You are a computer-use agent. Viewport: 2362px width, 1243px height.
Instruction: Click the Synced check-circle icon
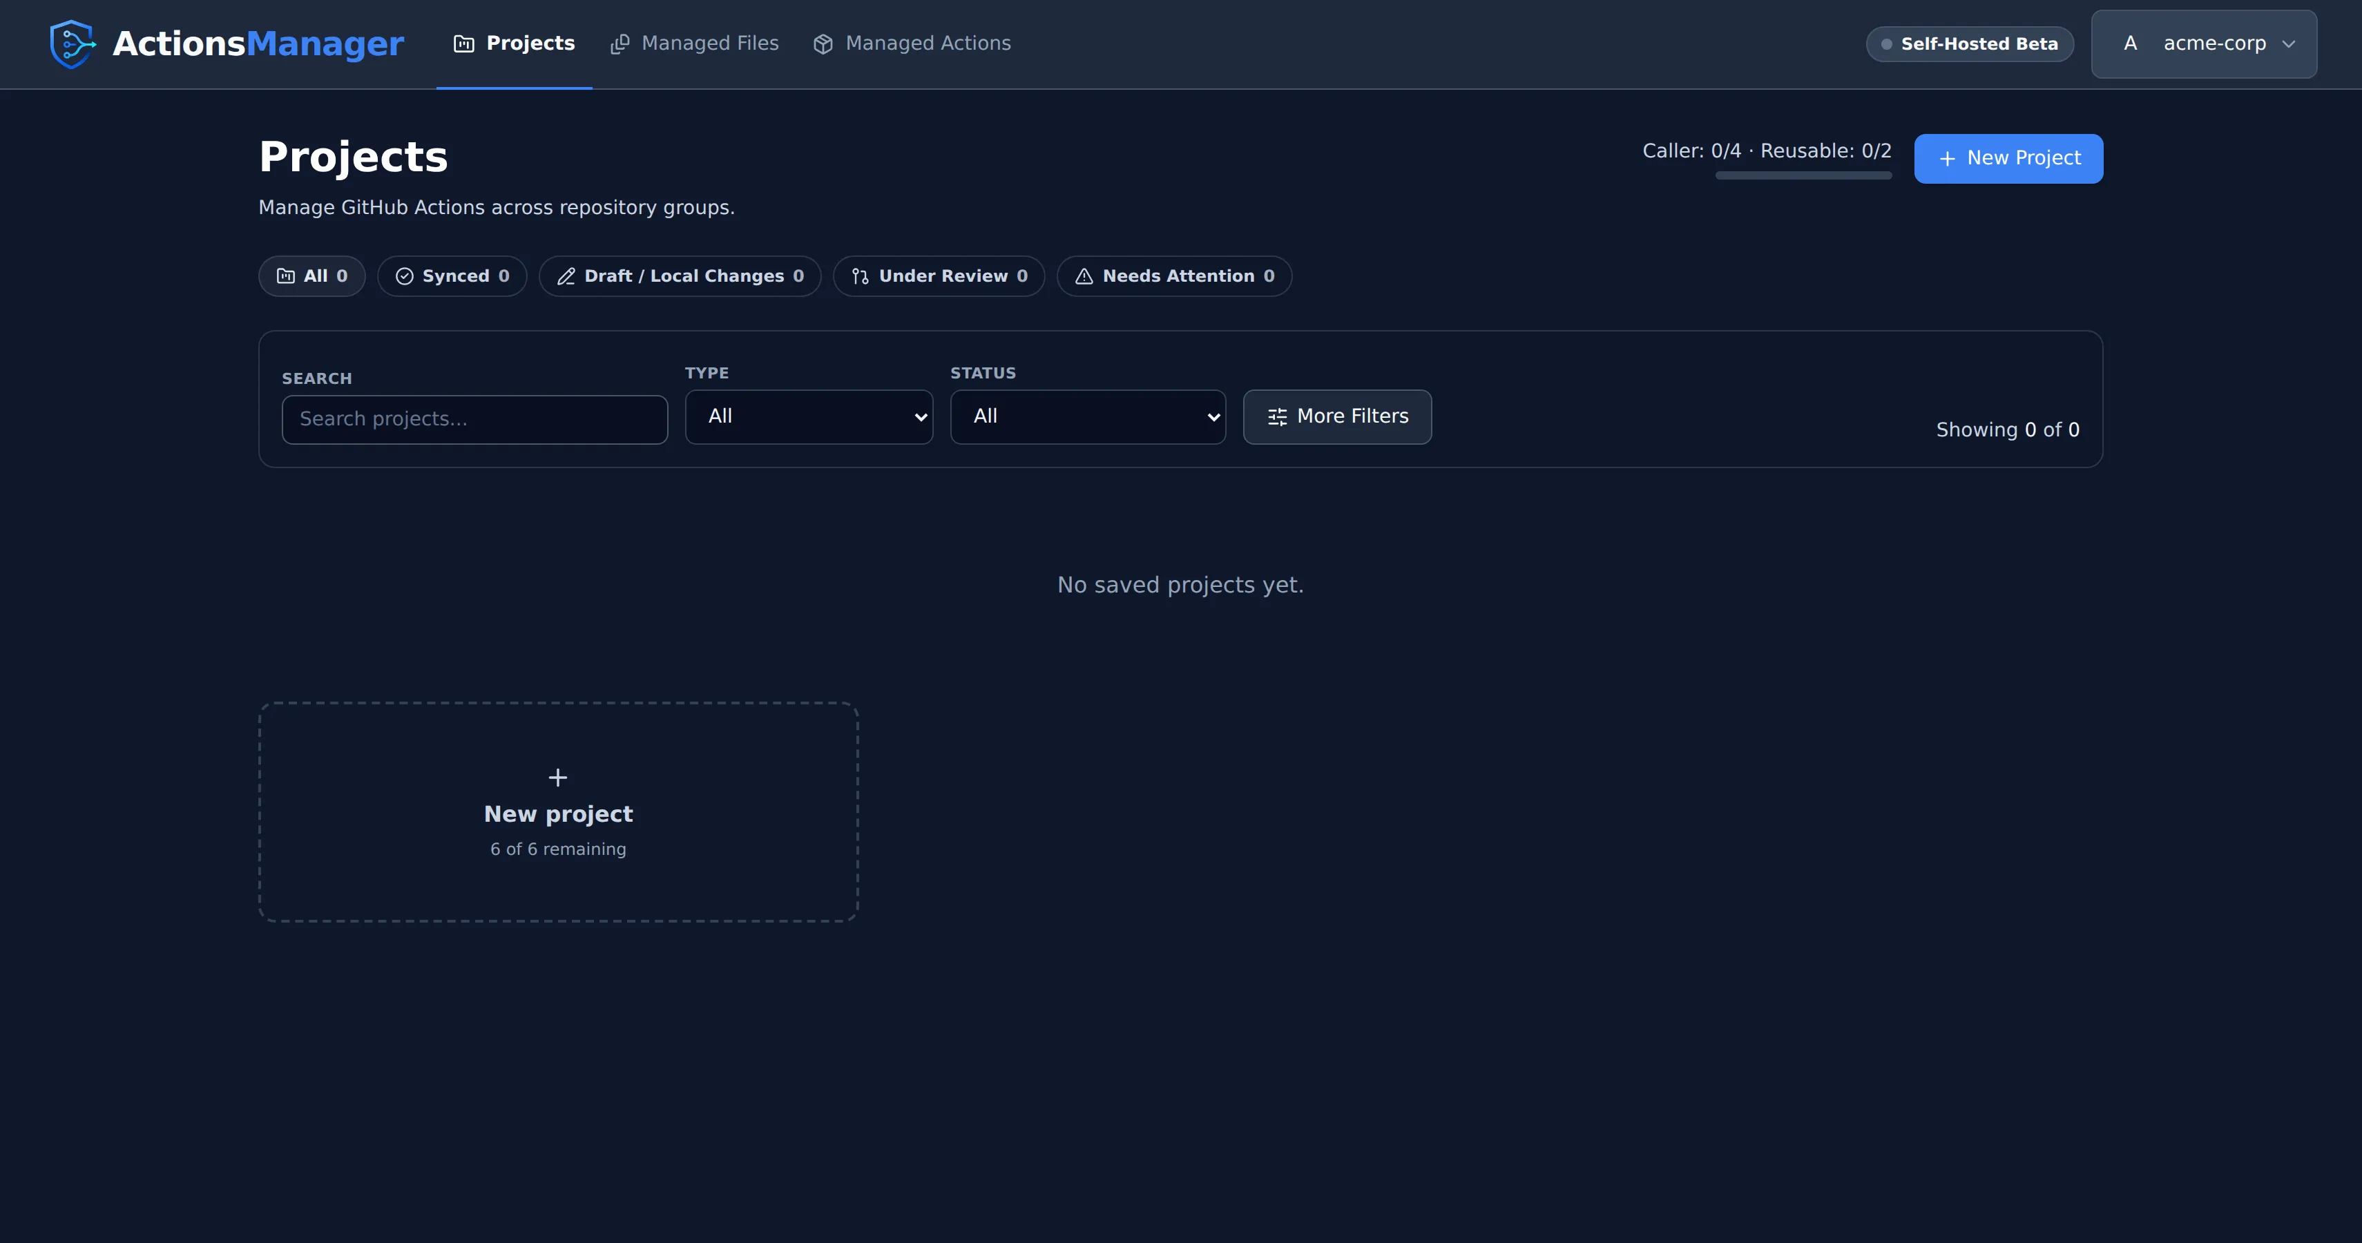pos(404,276)
